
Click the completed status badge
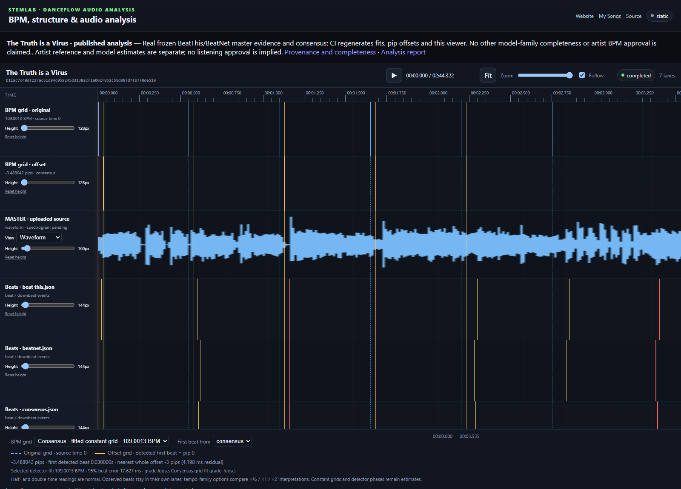636,75
